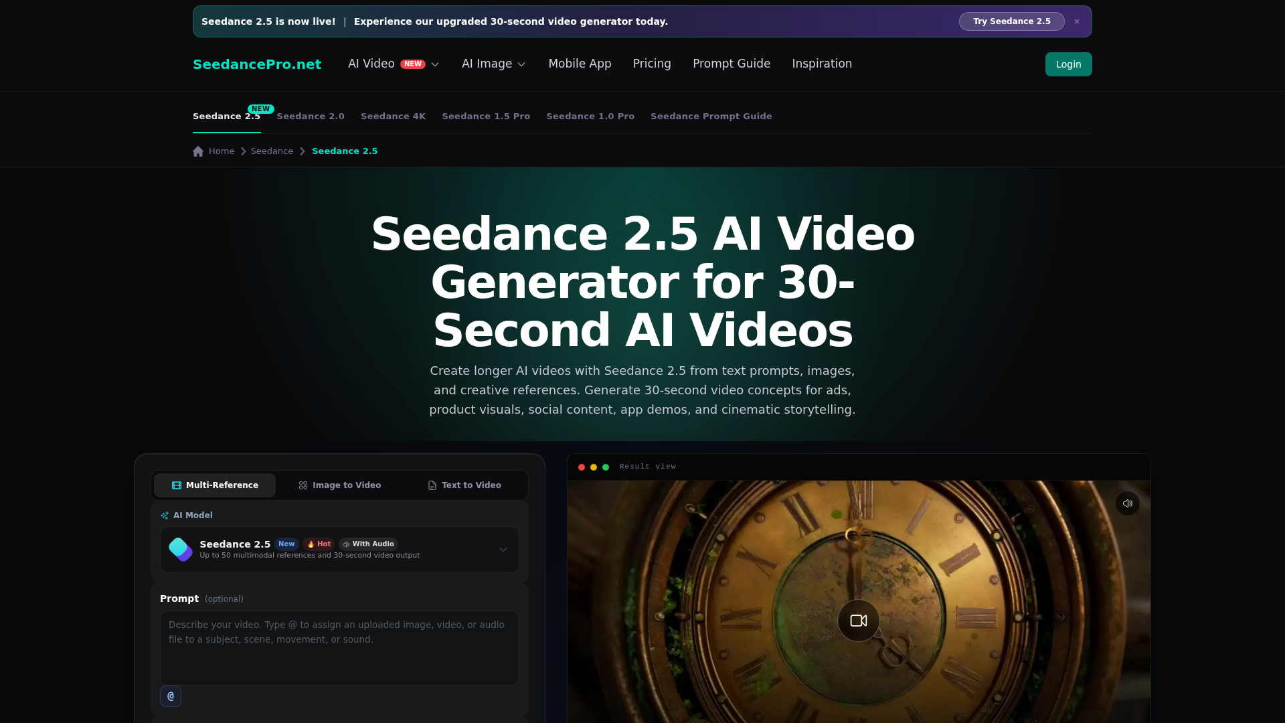Switch to Image to Video mode

click(339, 485)
